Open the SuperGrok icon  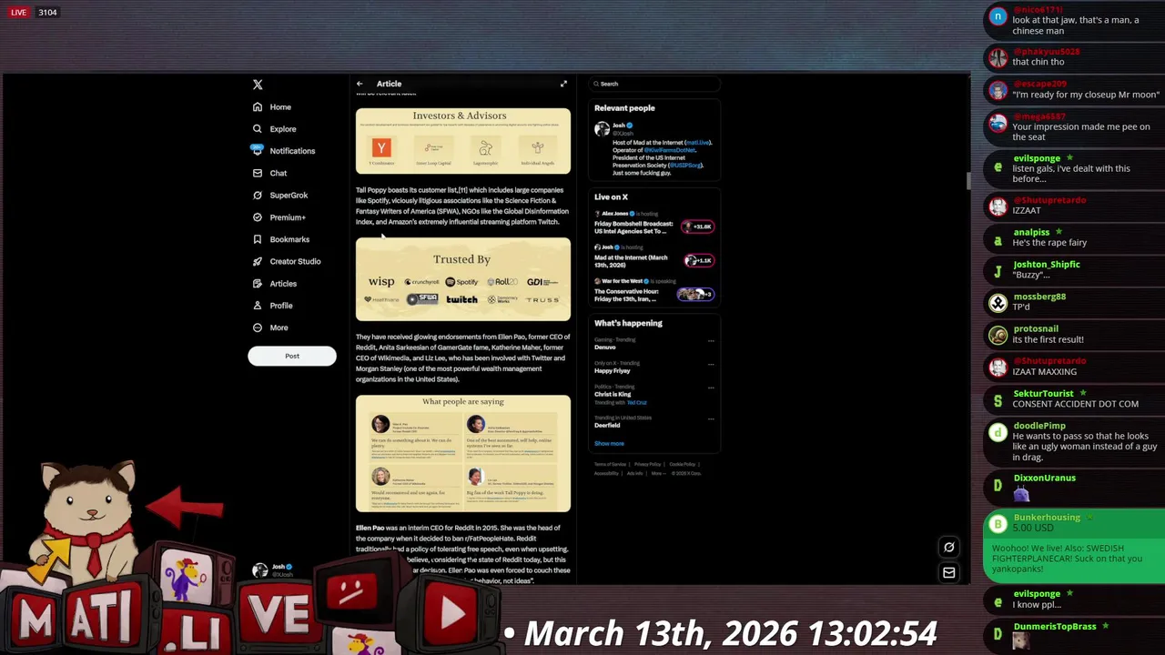pos(258,195)
